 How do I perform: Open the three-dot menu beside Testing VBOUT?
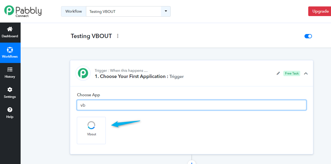(x=118, y=36)
